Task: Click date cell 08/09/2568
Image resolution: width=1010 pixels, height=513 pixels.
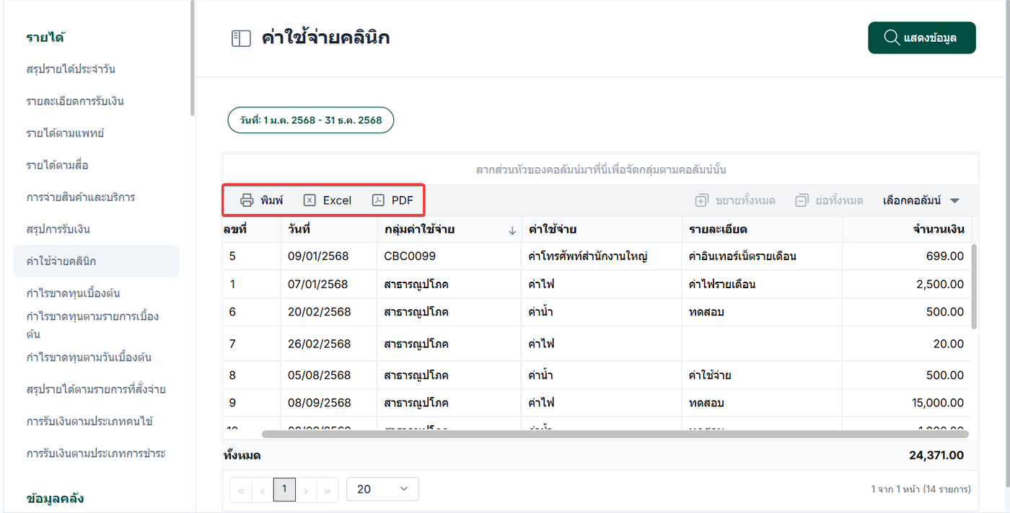Action: [x=329, y=403]
